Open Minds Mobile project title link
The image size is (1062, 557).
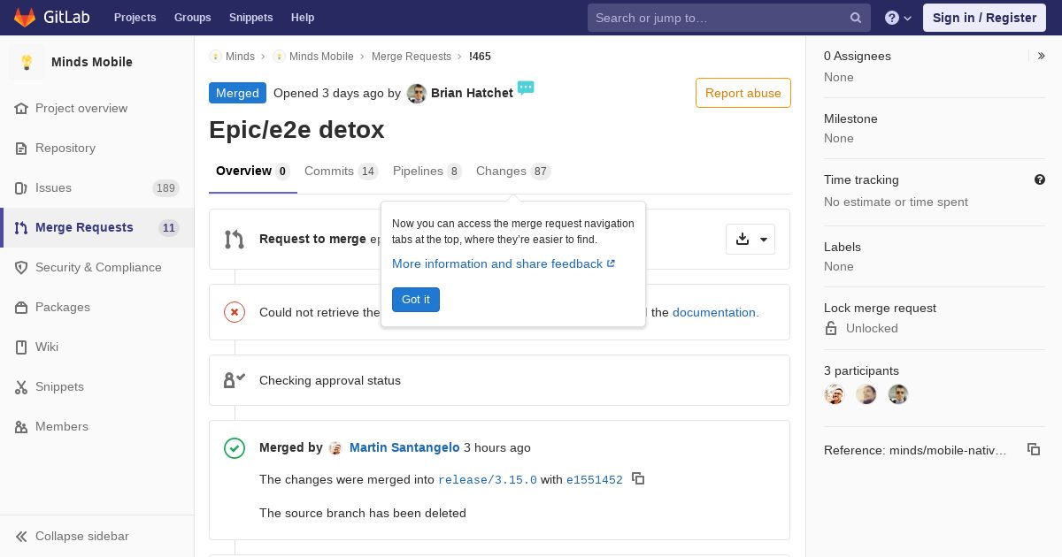coord(92,62)
